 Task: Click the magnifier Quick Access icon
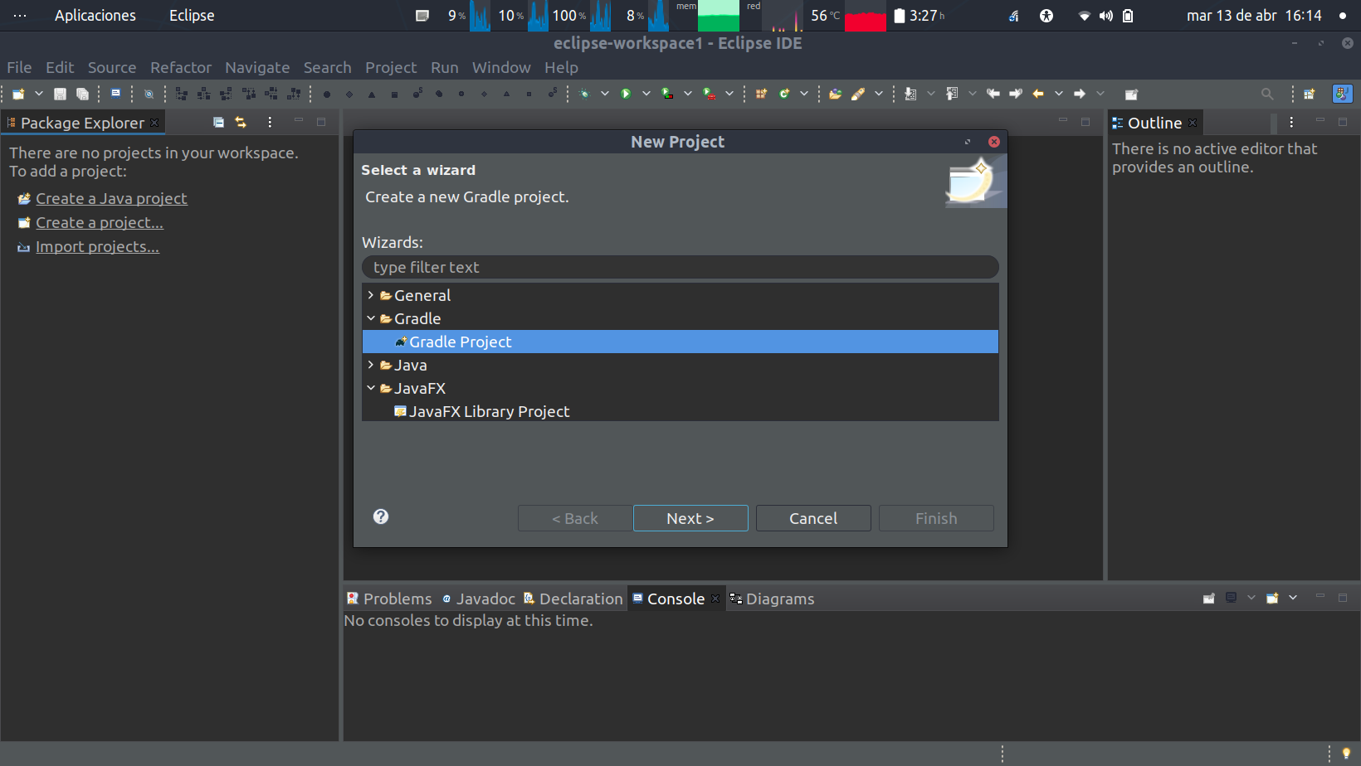[x=1267, y=94]
